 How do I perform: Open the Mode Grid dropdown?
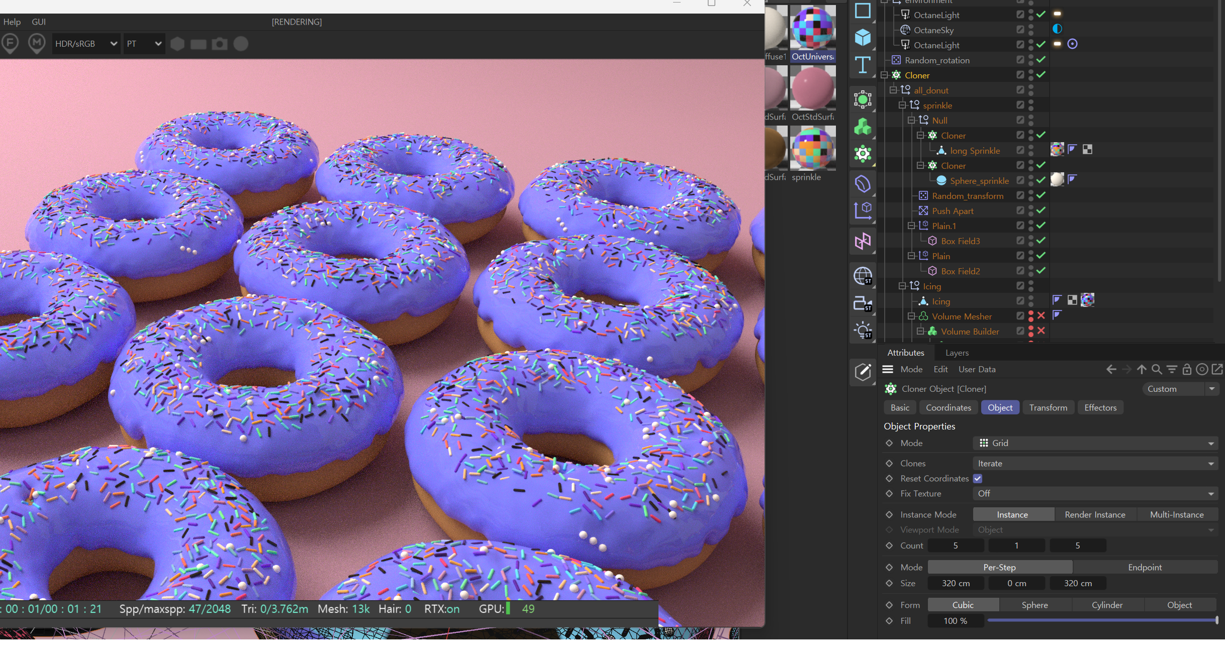click(1095, 444)
